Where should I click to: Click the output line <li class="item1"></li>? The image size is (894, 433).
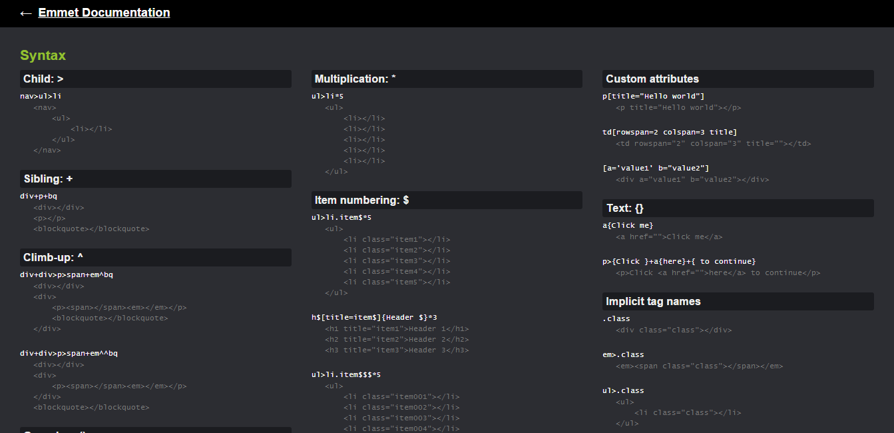click(397, 239)
